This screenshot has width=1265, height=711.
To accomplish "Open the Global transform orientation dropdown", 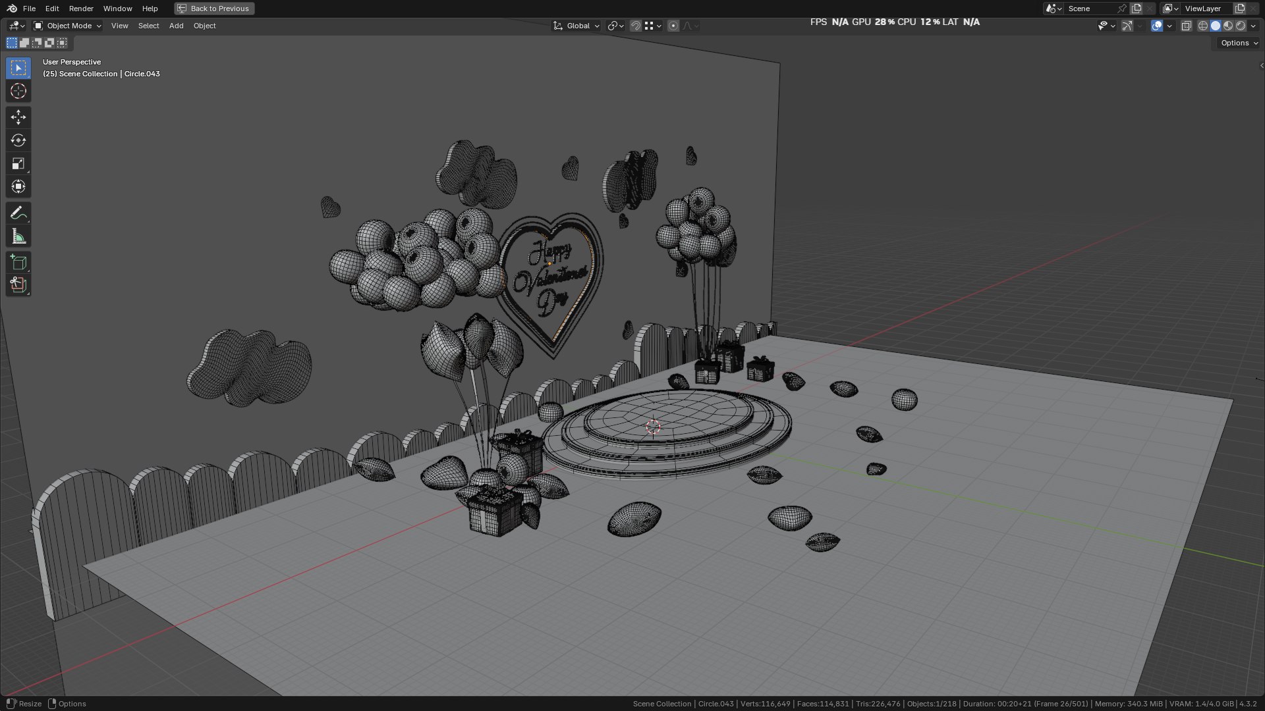I will [x=576, y=26].
